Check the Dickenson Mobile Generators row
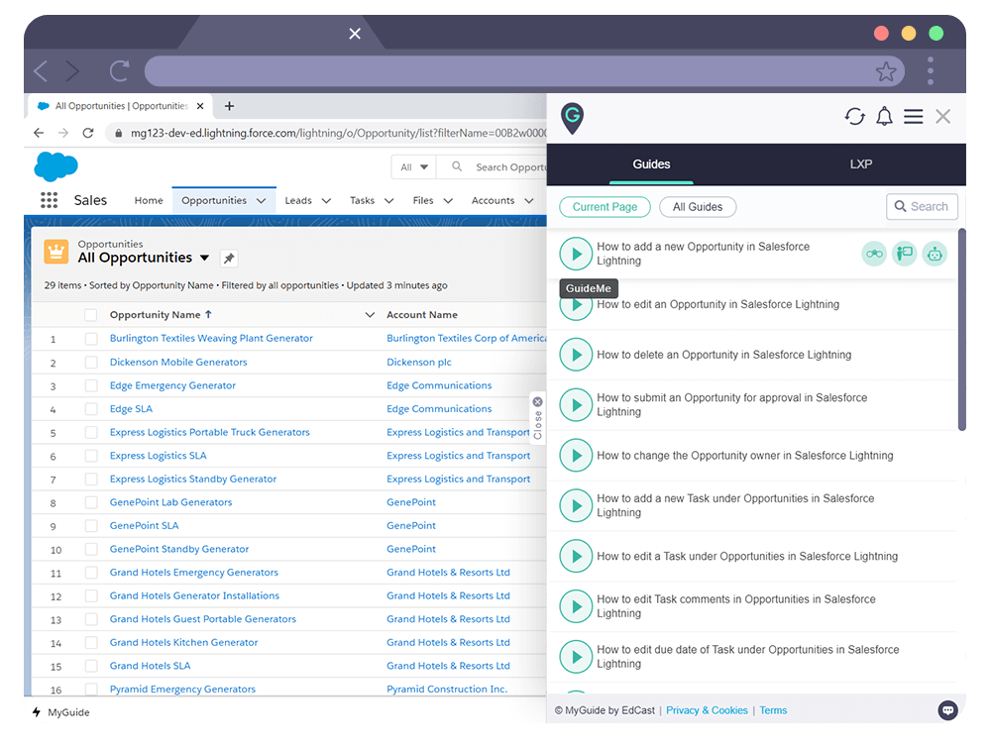 pos(91,363)
